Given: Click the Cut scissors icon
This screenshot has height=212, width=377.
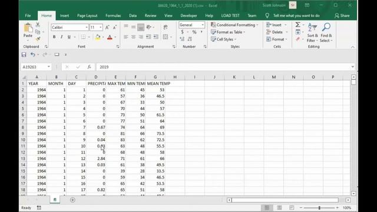Looking at the screenshot, I should click(38, 24).
